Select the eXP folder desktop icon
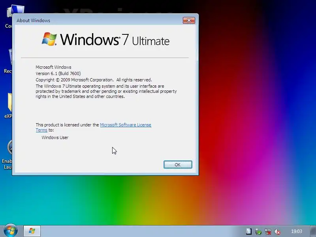The width and height of the screenshot is (316, 237). pyautogui.click(x=8, y=105)
